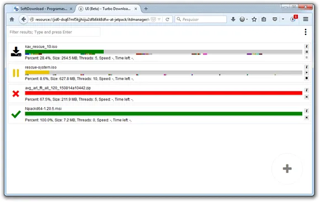Open the three-dot options menu
Screen dimensions: 320x202
[x=305, y=32]
